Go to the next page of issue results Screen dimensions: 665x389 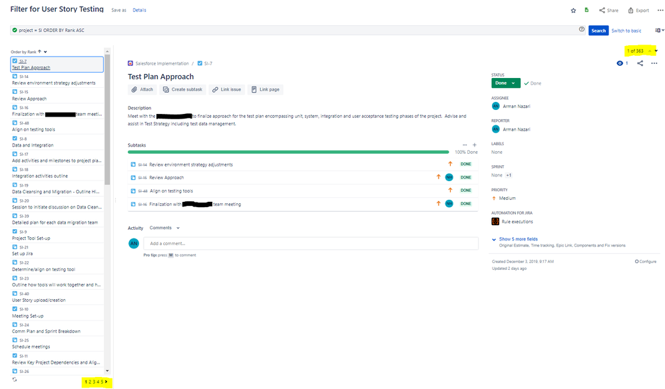pyautogui.click(x=106, y=382)
